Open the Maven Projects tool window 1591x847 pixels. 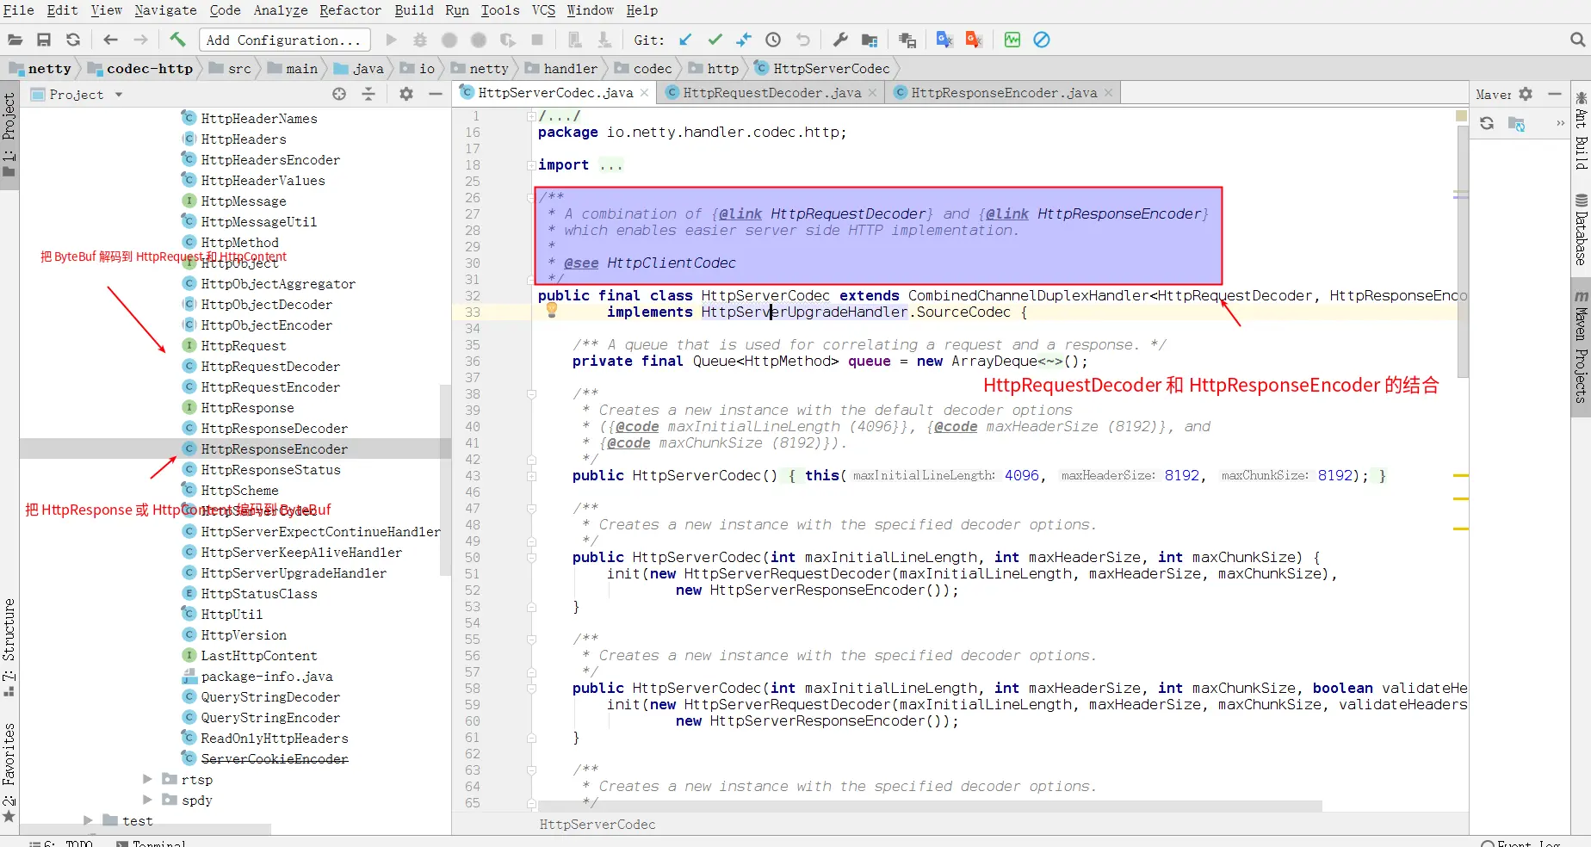click(x=1581, y=346)
